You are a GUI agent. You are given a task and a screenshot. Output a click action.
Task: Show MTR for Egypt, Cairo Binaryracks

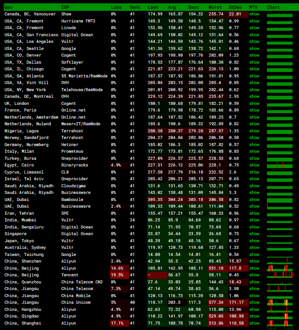[x=254, y=165]
